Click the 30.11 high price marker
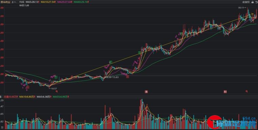 [x=242, y=7]
